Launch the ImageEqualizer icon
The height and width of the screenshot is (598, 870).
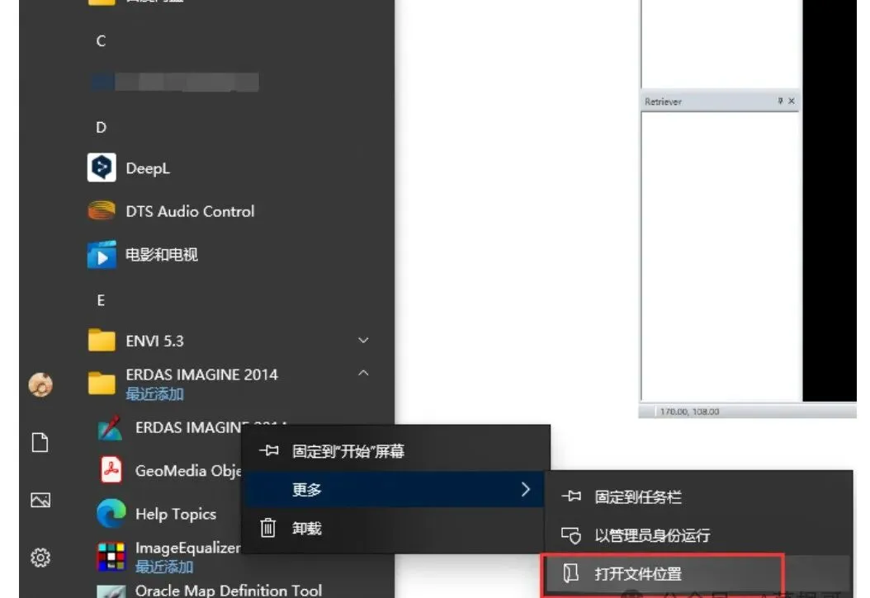point(111,556)
